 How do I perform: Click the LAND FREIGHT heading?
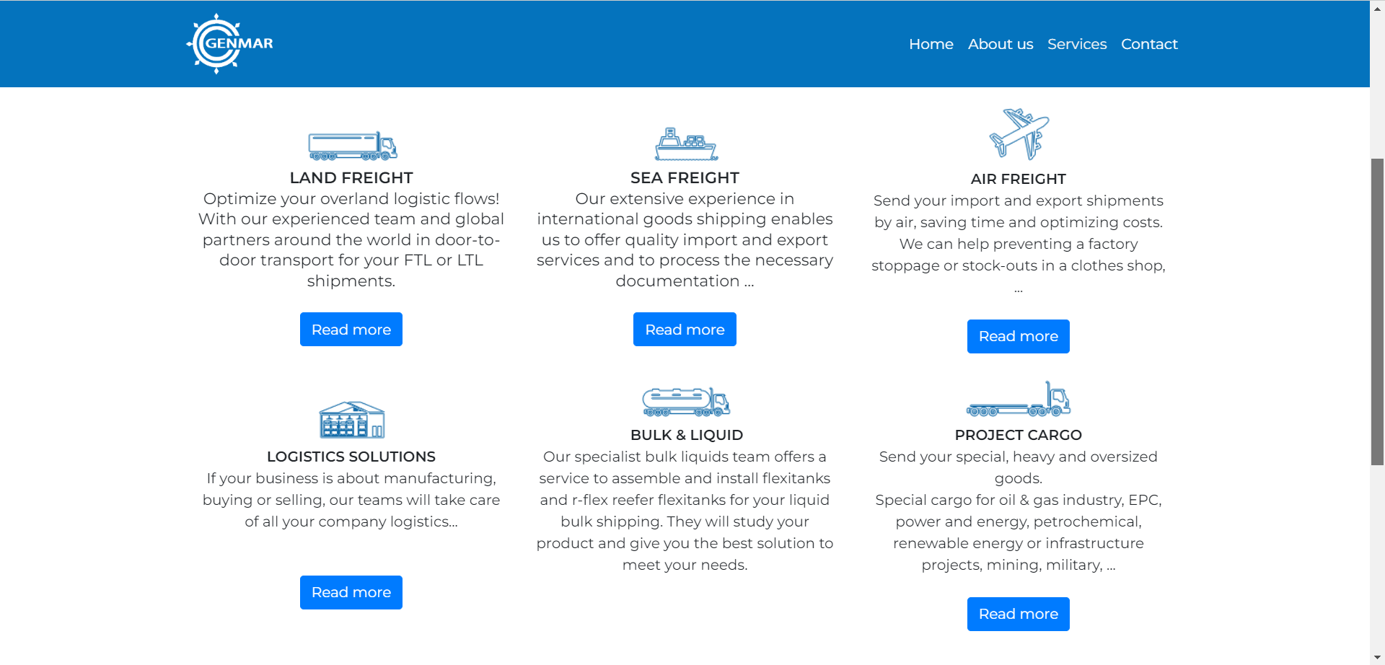point(351,177)
